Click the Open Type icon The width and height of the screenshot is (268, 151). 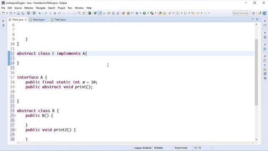[x=160, y=13]
